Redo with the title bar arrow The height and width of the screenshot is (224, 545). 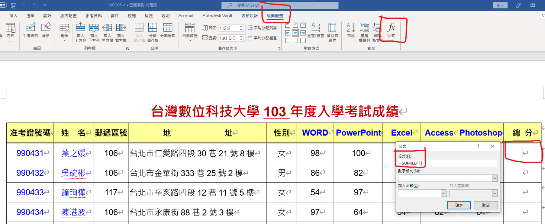coord(35,5)
